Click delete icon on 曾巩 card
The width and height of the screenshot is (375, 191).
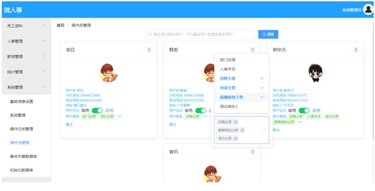tap(253, 152)
